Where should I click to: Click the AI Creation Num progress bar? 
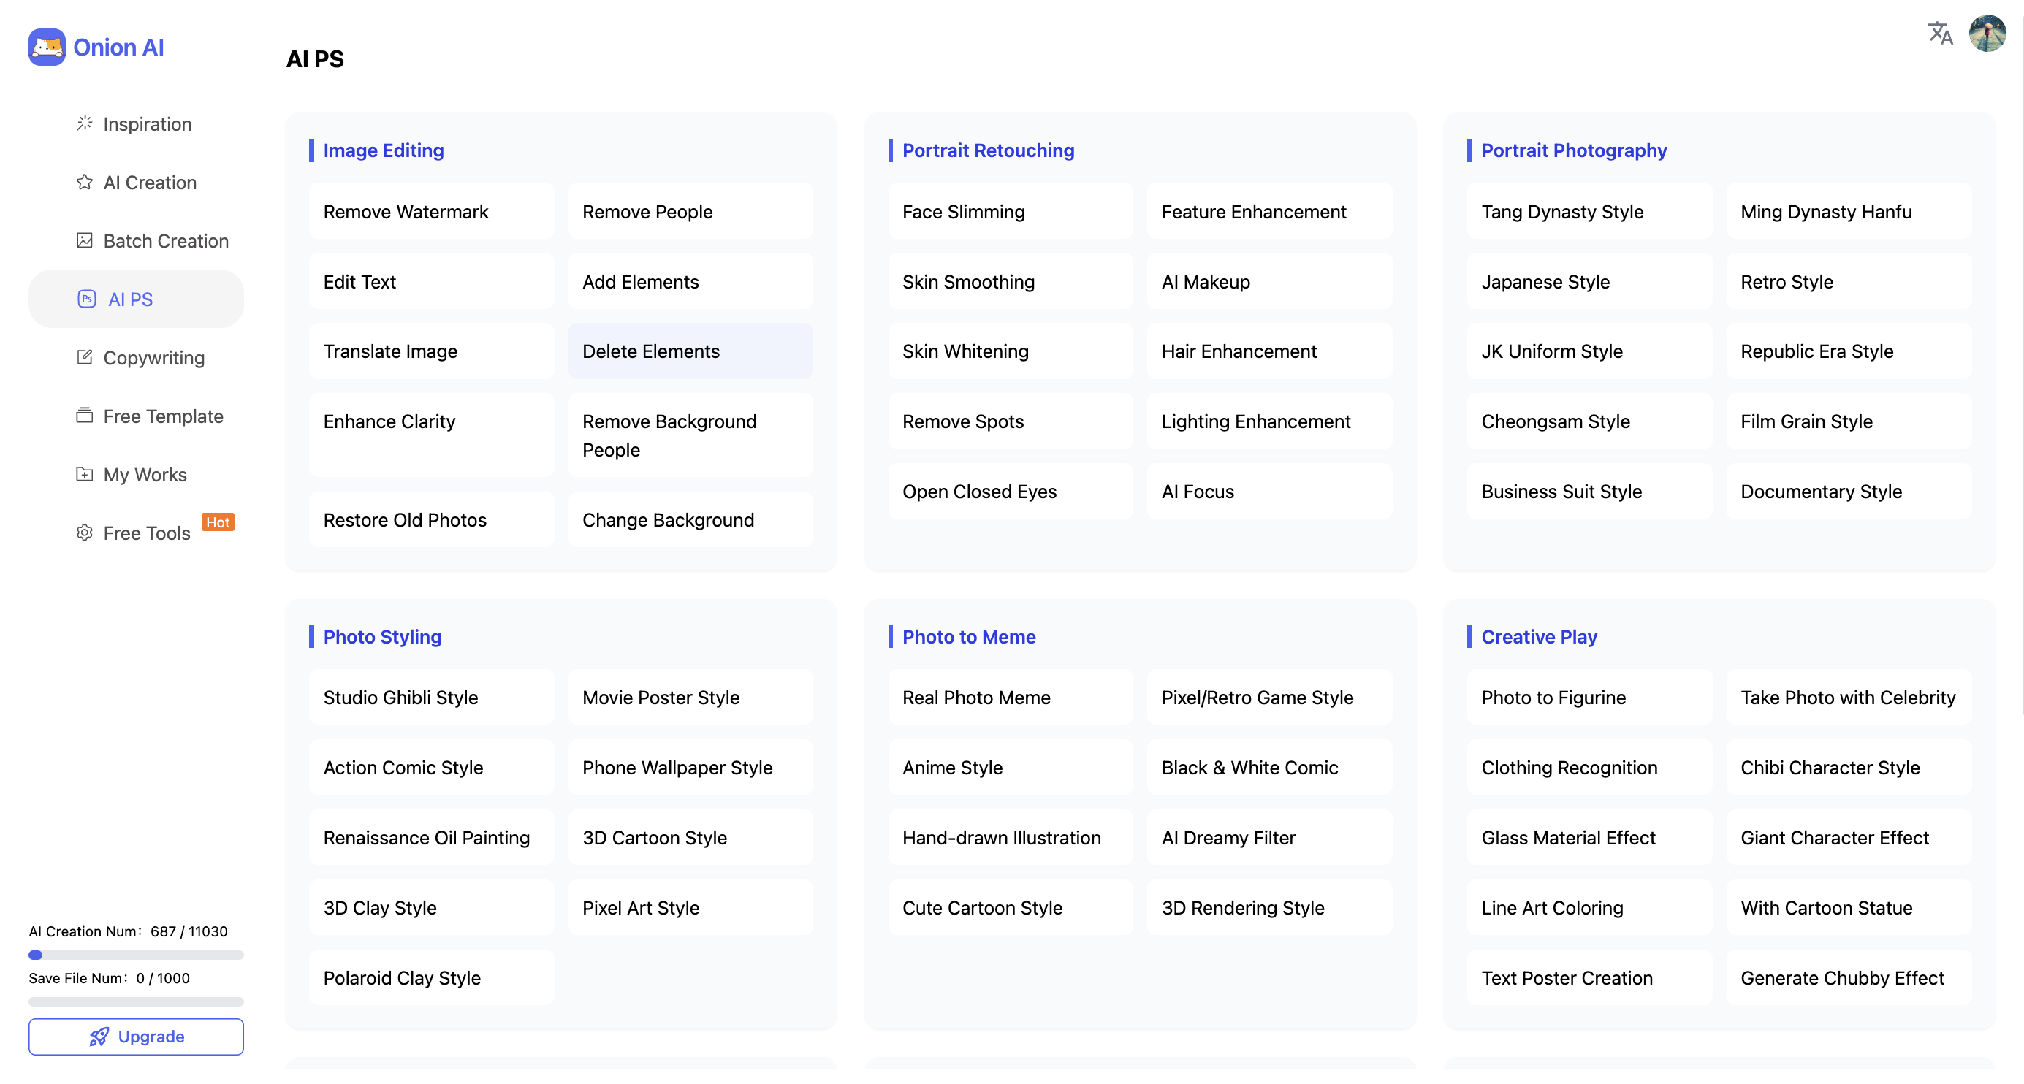point(136,955)
